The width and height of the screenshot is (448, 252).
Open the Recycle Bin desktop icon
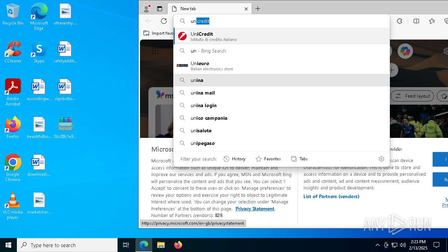click(x=13, y=15)
